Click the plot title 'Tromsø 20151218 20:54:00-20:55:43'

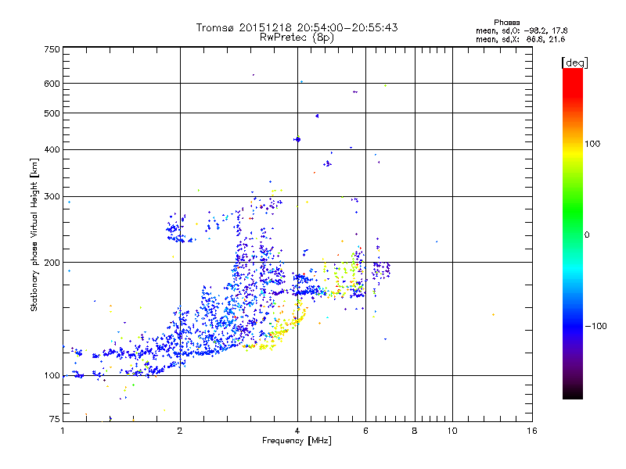(x=297, y=27)
